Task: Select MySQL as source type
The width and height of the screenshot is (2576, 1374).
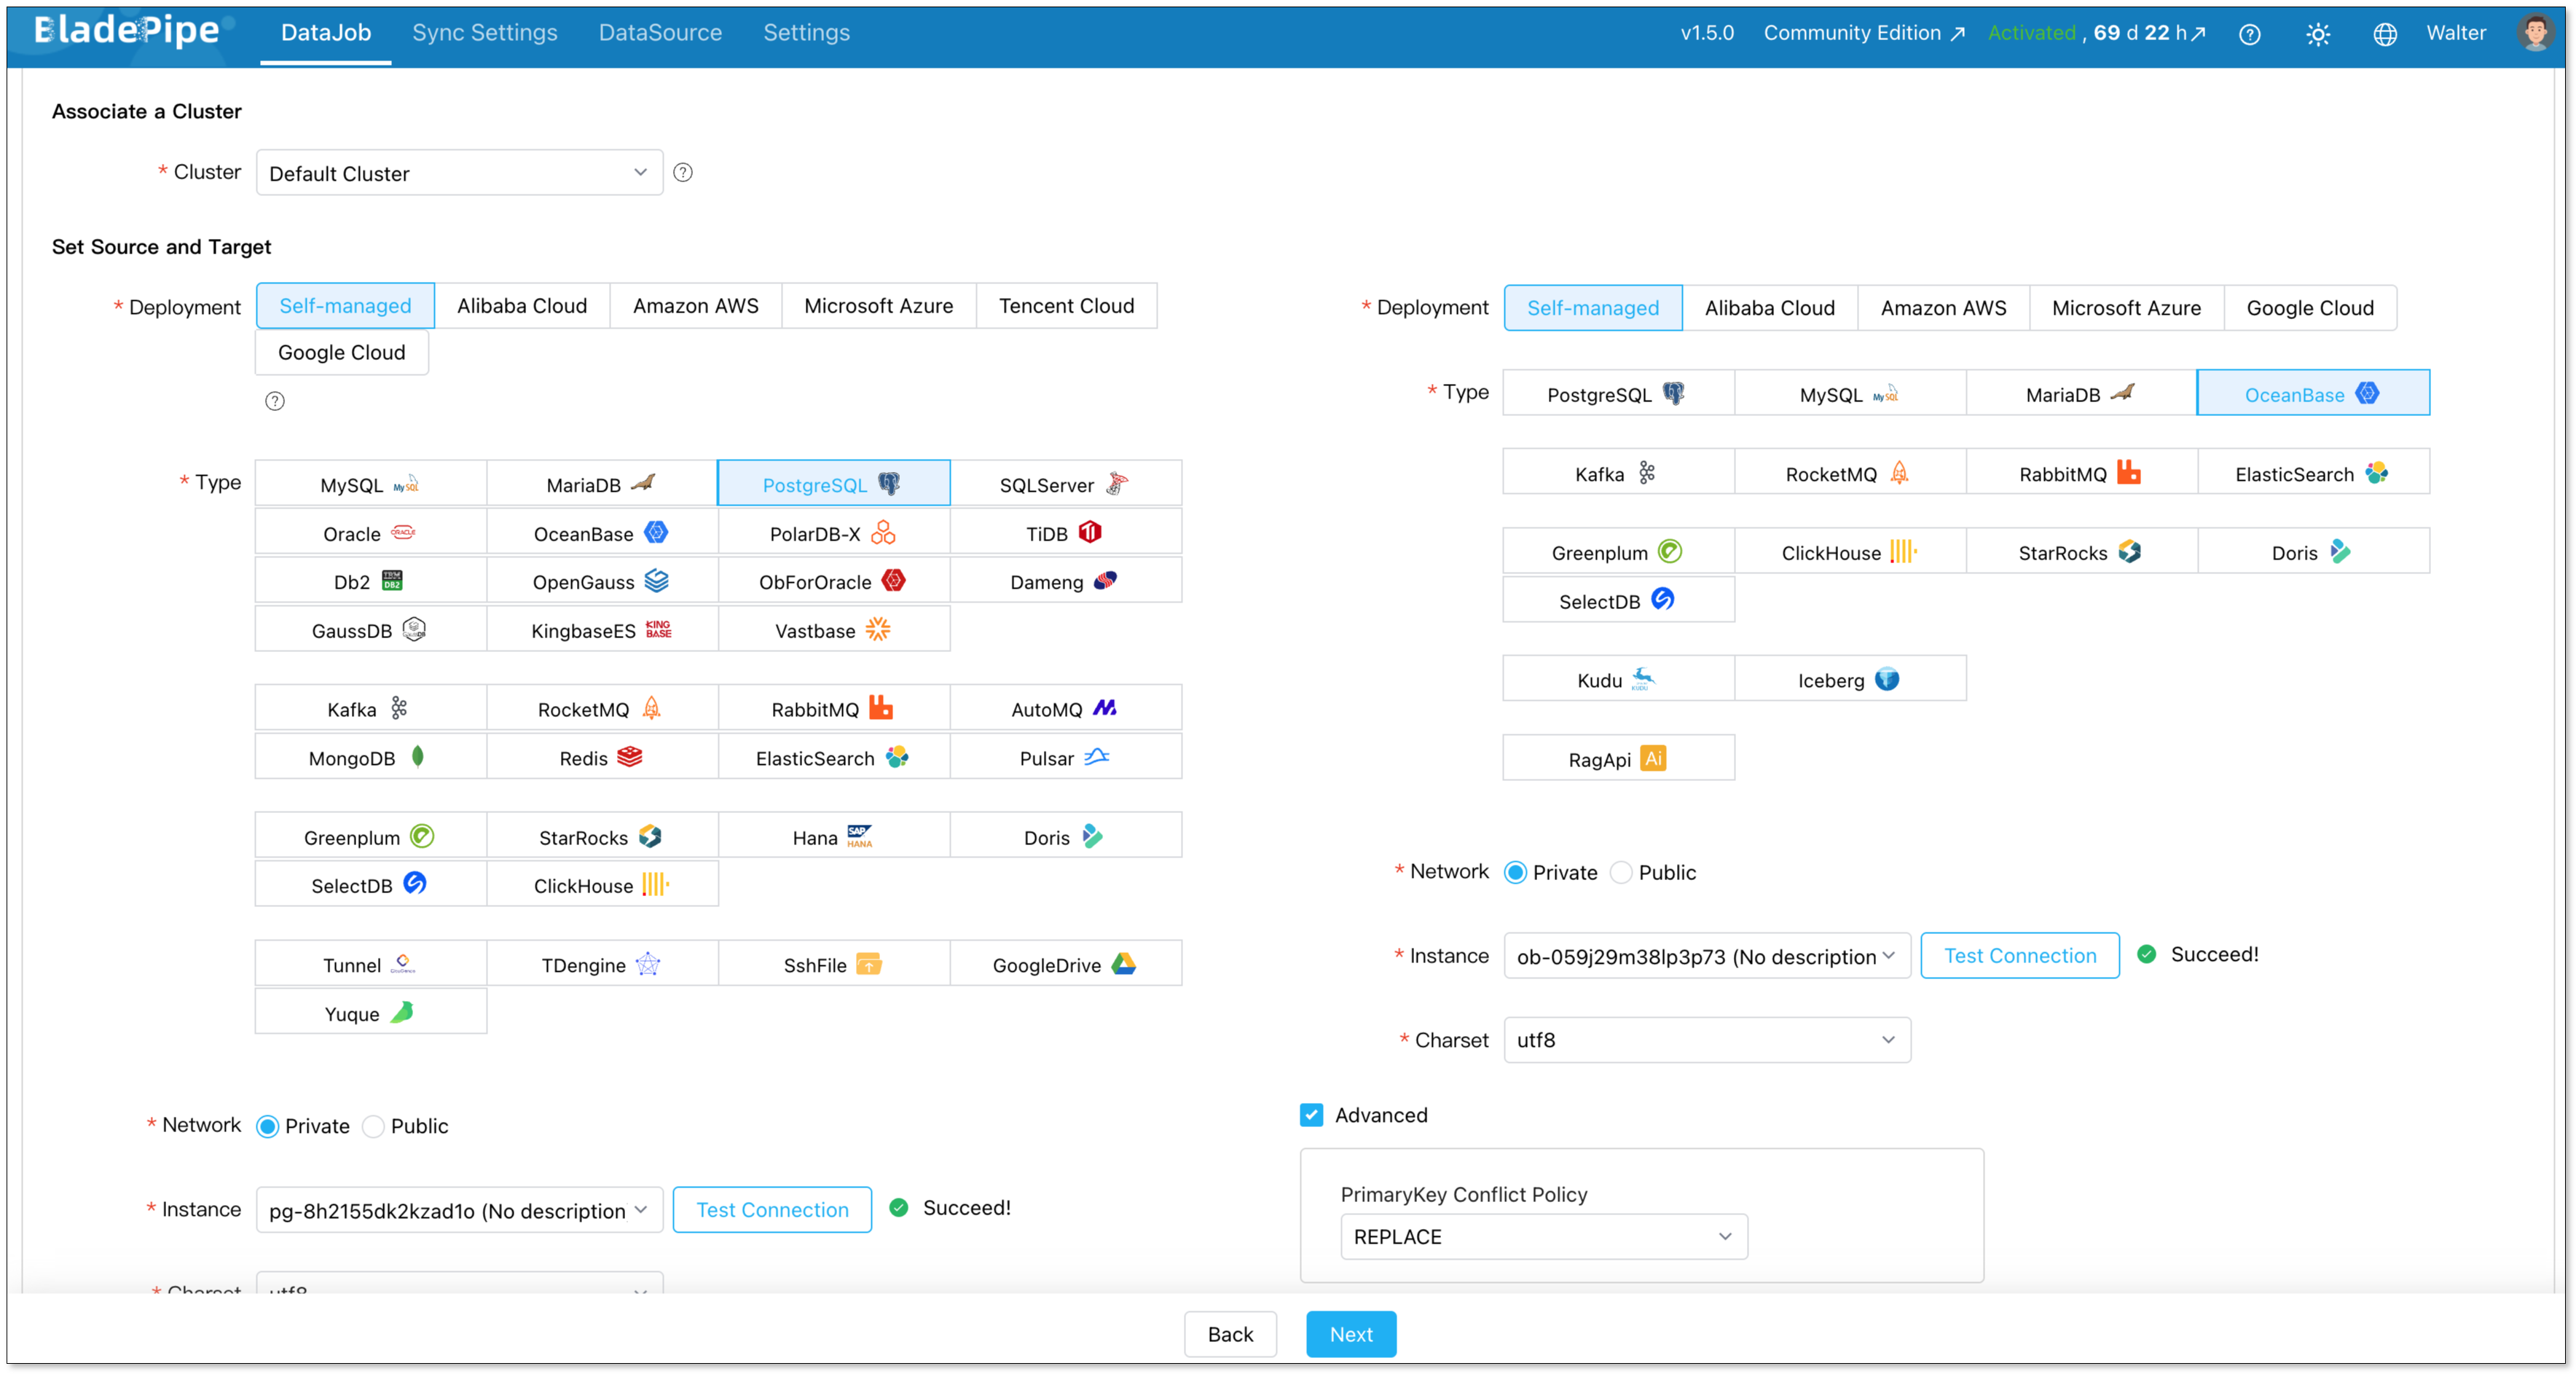Action: (x=370, y=484)
